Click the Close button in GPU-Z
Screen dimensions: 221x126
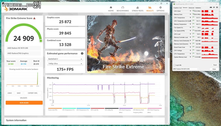coord(214,69)
